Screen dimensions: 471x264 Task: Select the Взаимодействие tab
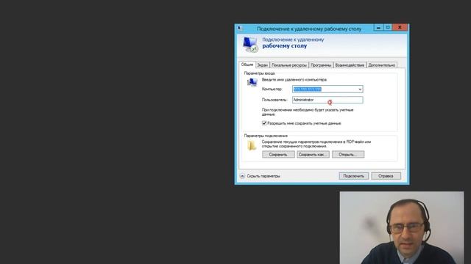(x=350, y=65)
